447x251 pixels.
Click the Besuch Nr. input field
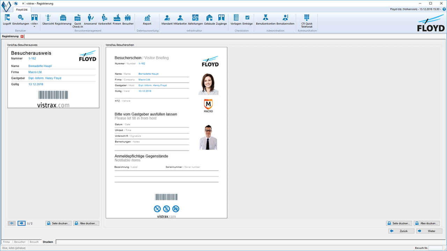(435, 248)
